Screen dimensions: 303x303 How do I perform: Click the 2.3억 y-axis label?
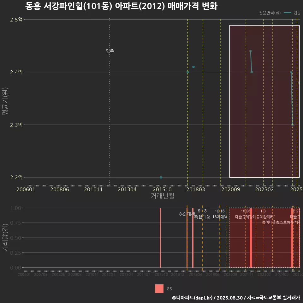16,125
